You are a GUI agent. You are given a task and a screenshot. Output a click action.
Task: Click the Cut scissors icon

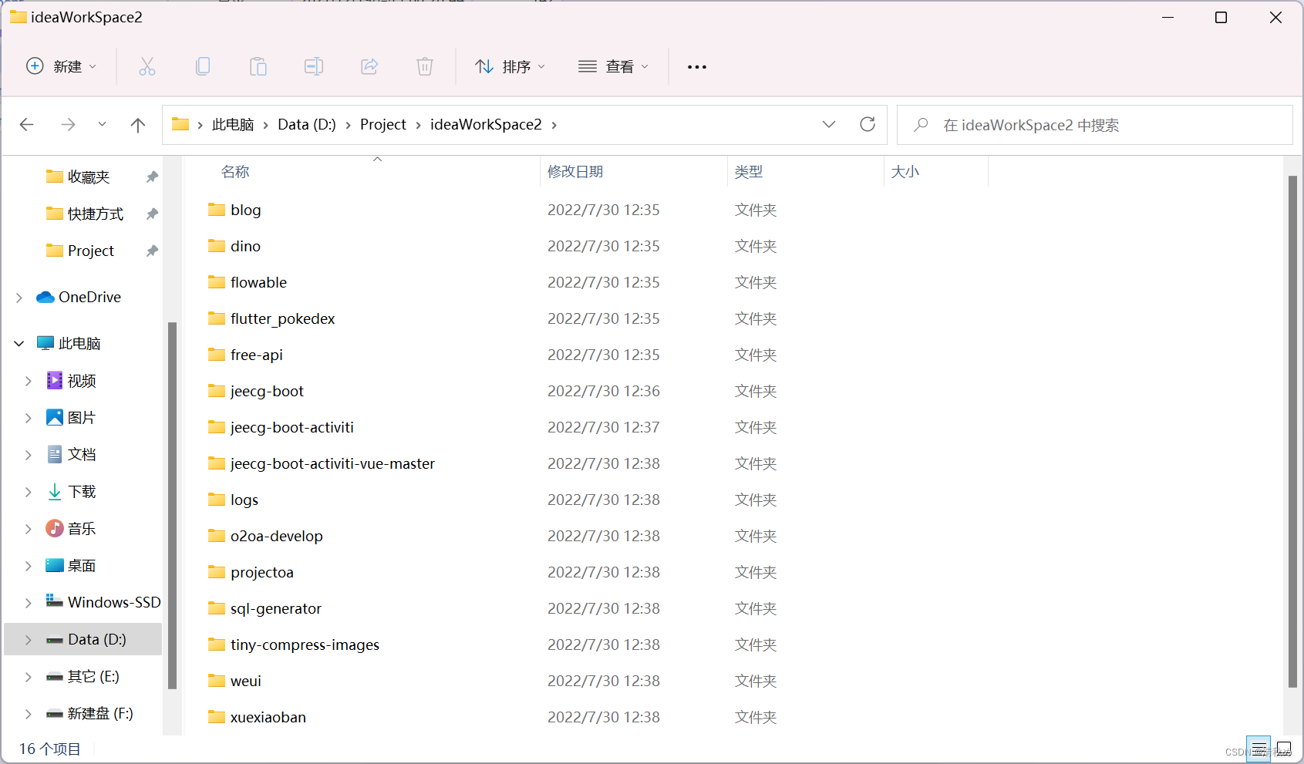147,66
